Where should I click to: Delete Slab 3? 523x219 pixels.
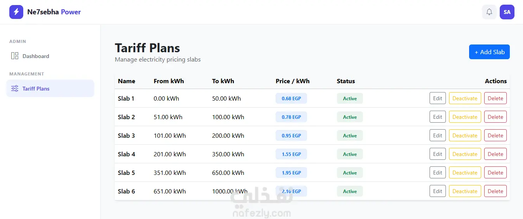tap(495, 135)
